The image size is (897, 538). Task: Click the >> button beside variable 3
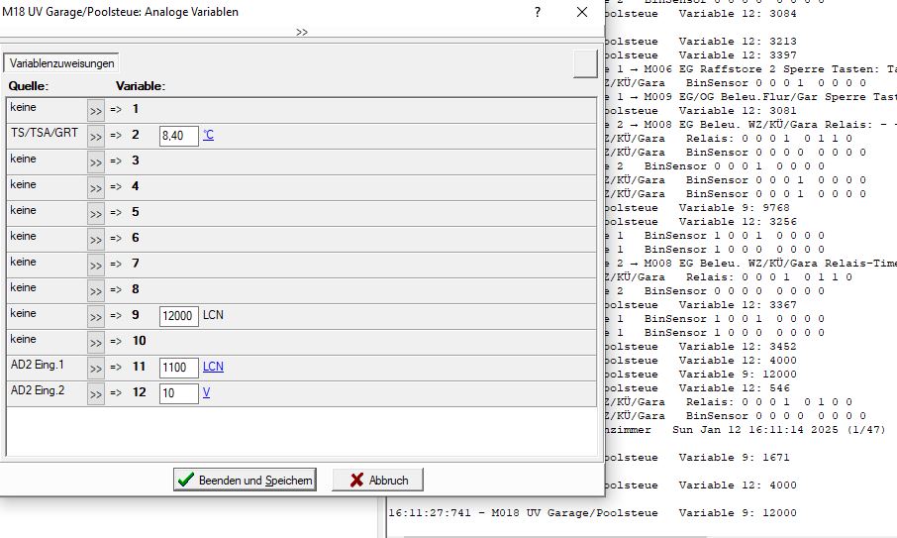96,161
